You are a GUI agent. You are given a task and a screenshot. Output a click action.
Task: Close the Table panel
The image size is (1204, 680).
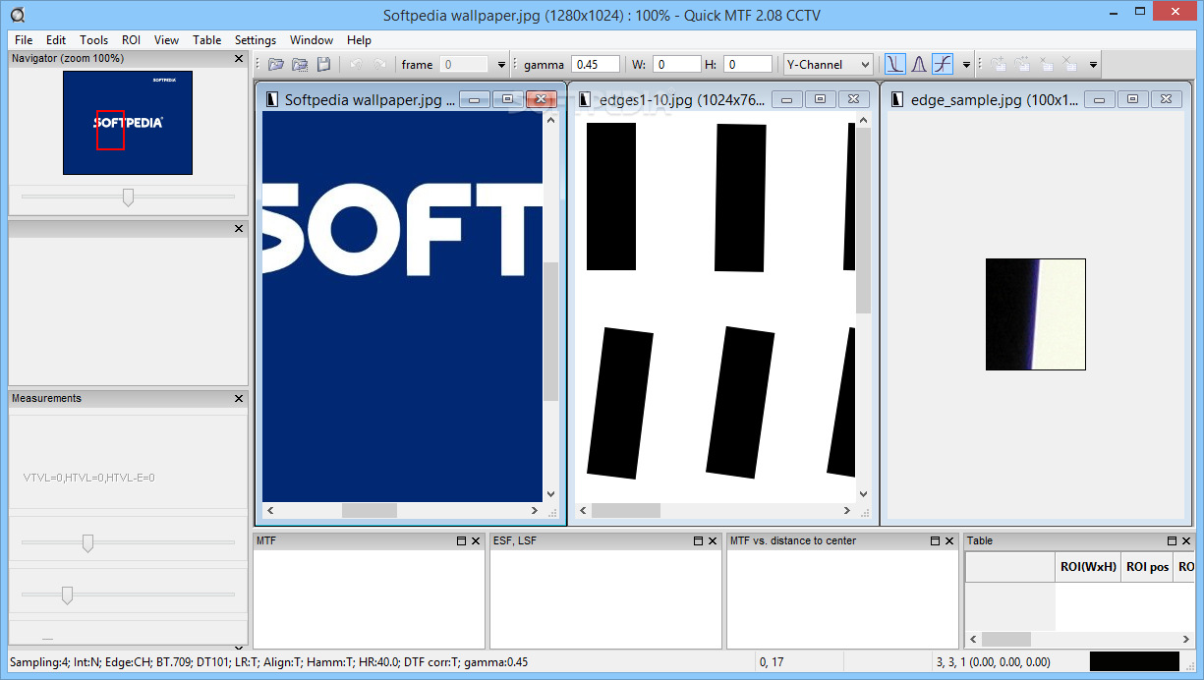1186,540
